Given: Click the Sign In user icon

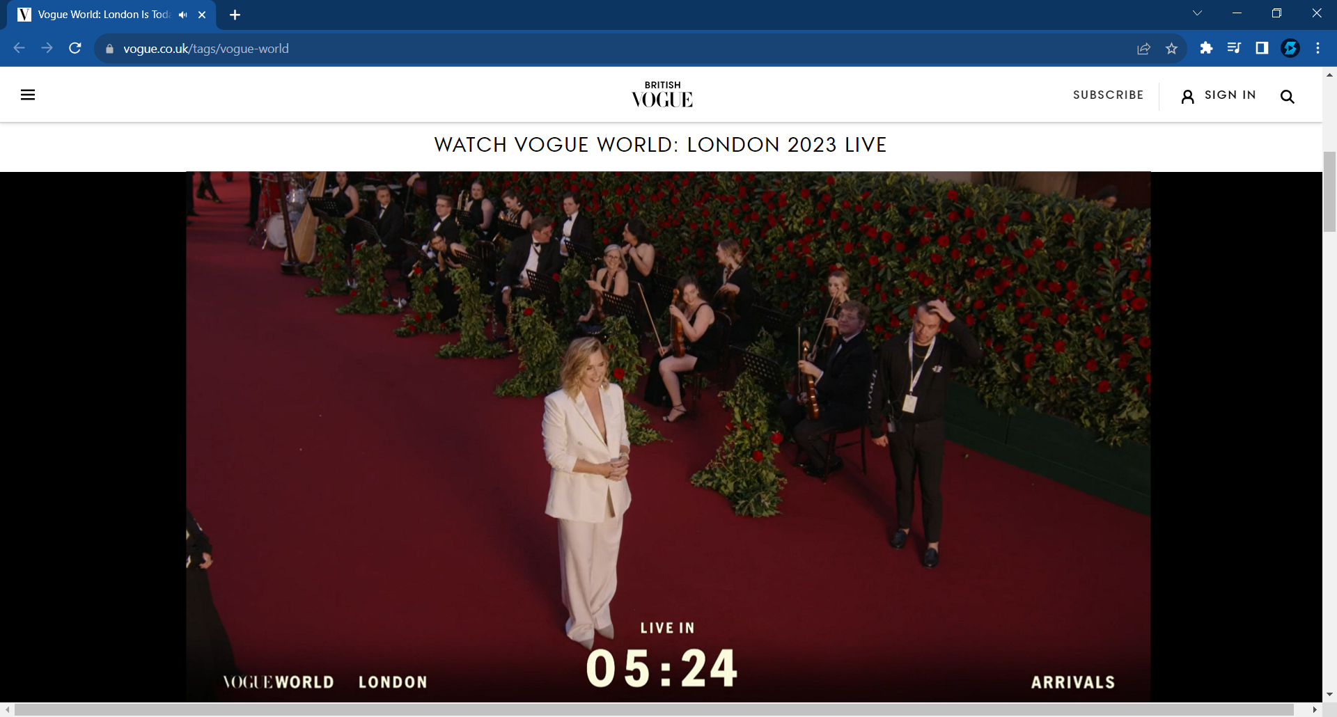Looking at the screenshot, I should coord(1187,96).
